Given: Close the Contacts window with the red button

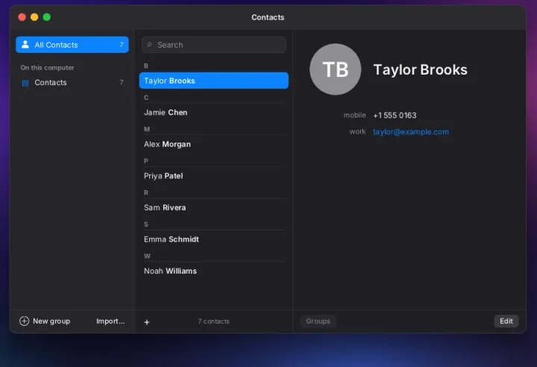Looking at the screenshot, I should pyautogui.click(x=22, y=17).
